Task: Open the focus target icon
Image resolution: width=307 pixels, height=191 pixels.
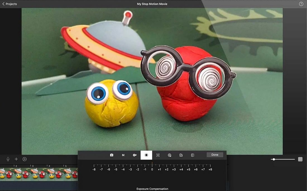Action: point(158,155)
